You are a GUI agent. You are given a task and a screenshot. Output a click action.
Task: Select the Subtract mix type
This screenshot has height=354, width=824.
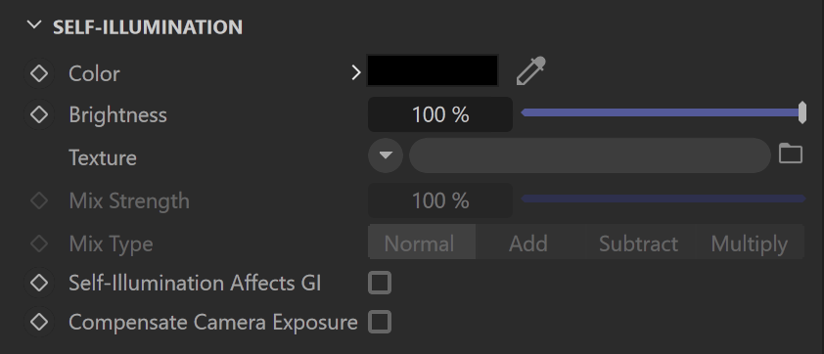638,243
